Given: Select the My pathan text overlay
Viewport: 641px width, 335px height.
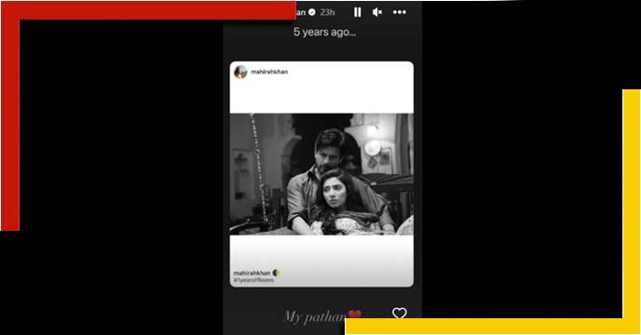Looking at the screenshot, I should [315, 316].
